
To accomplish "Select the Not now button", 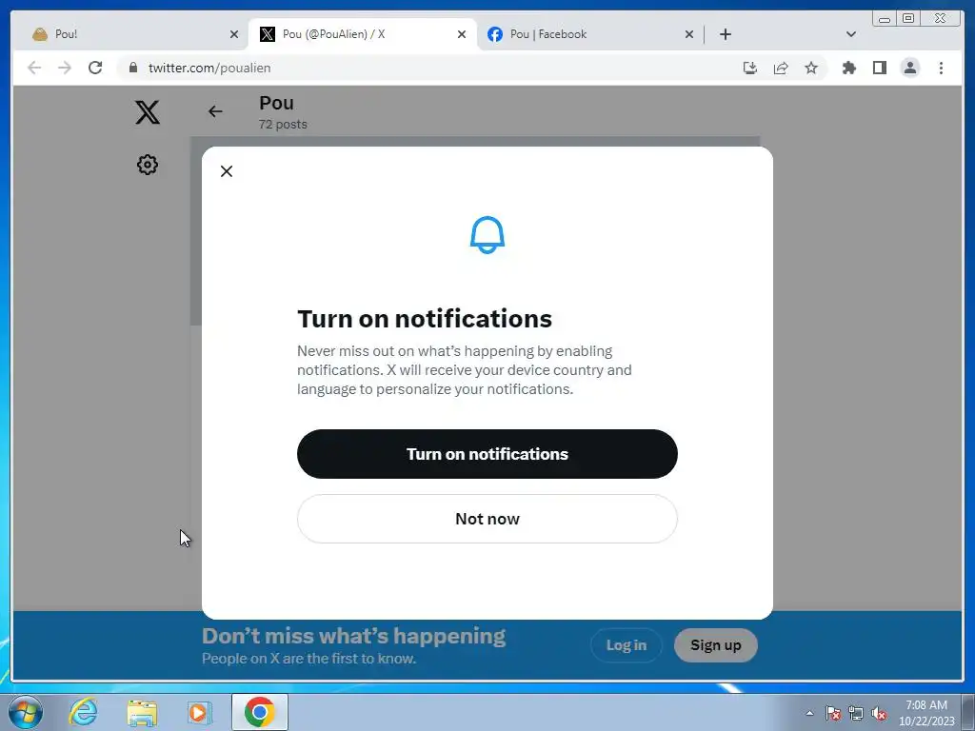I will (487, 519).
